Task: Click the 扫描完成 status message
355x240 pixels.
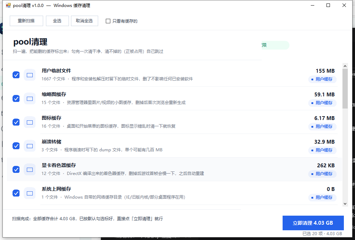Action: click(x=87, y=219)
